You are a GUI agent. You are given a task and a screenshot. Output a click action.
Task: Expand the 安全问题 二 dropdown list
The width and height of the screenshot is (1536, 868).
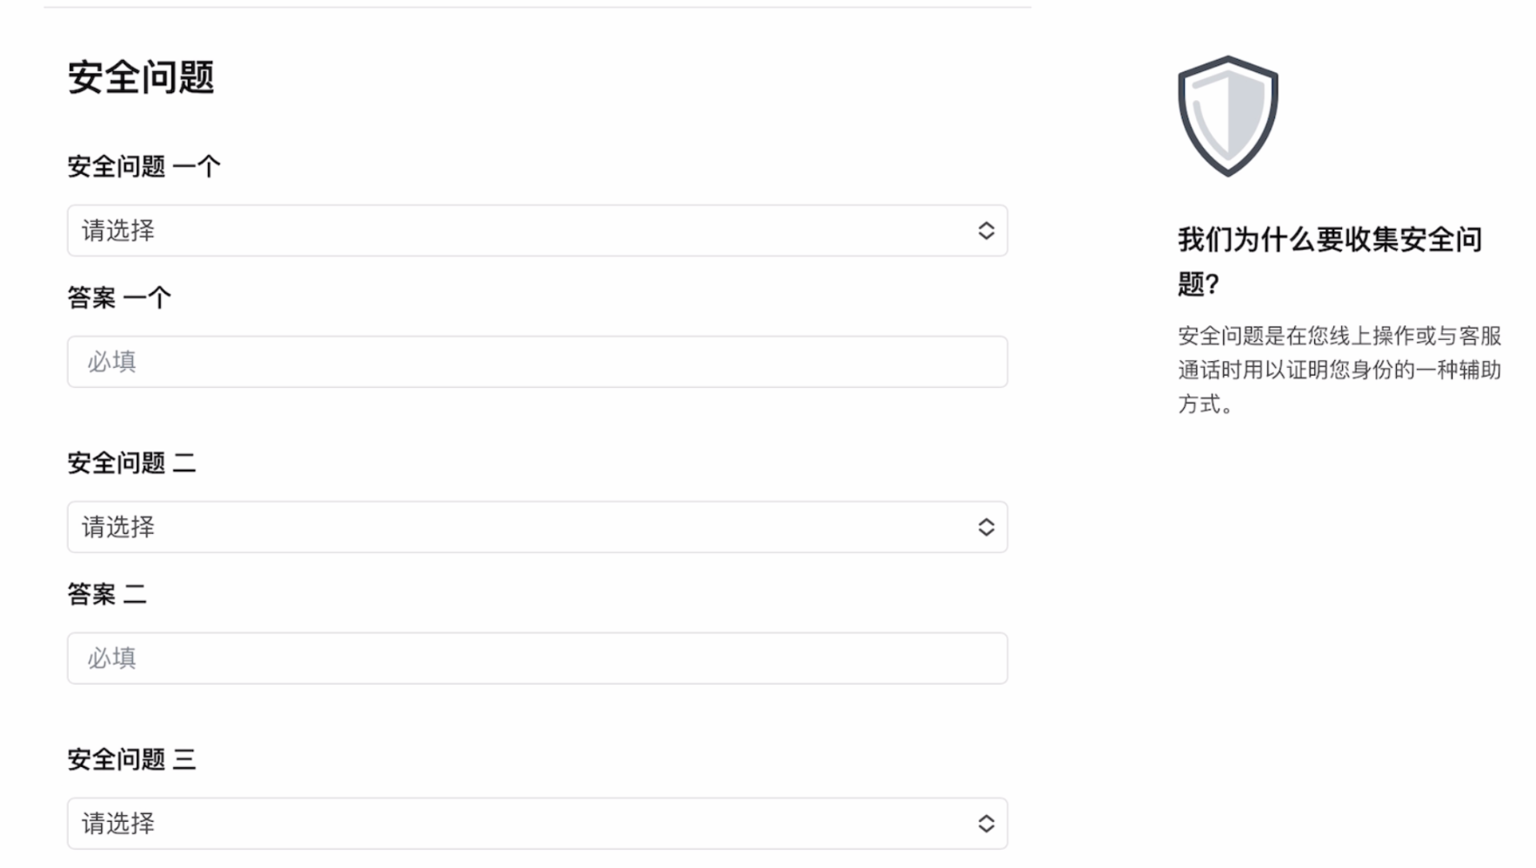[x=537, y=527]
